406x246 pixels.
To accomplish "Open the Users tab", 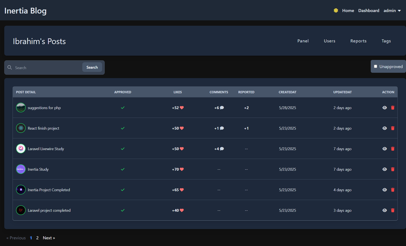I will (x=330, y=41).
